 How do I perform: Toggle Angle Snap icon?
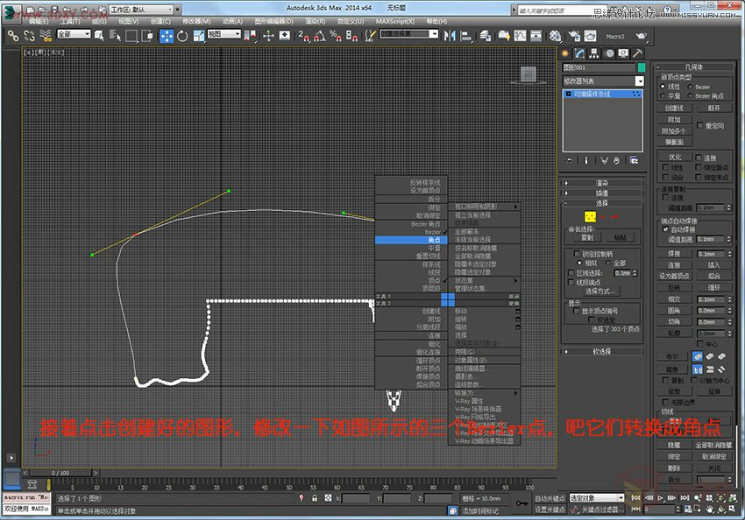319,36
